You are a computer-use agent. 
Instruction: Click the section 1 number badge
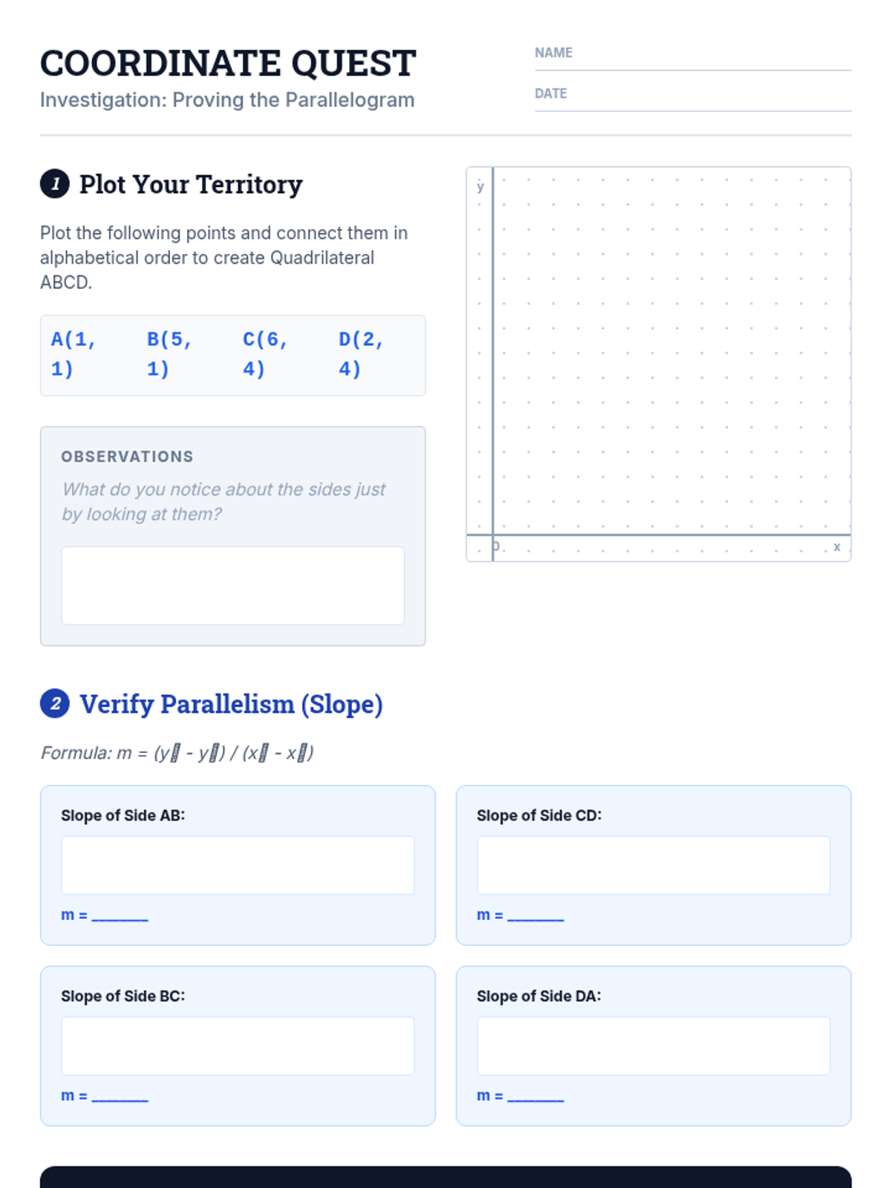click(x=55, y=184)
